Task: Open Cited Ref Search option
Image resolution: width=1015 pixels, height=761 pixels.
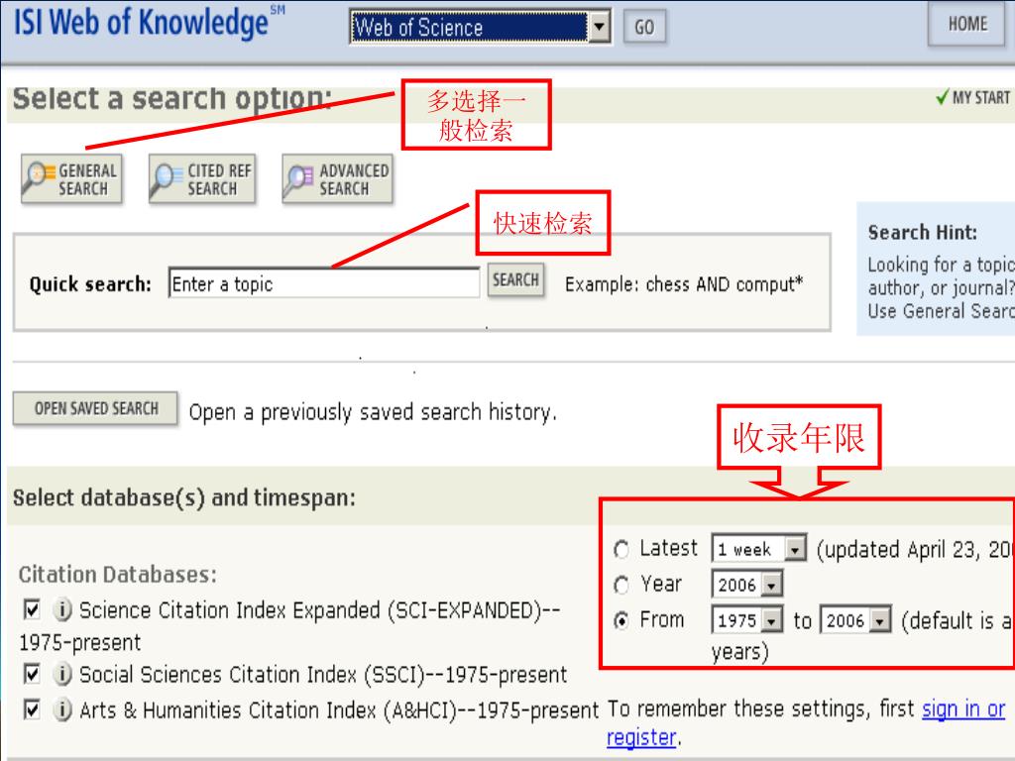Action: point(202,179)
